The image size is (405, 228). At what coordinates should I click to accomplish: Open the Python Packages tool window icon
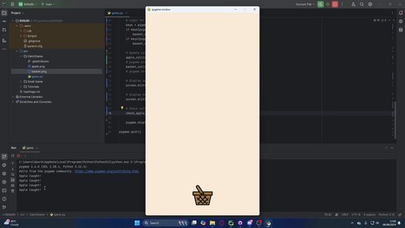pyautogui.click(x=4, y=174)
